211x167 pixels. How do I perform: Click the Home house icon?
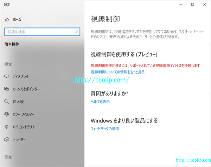pos(7,20)
